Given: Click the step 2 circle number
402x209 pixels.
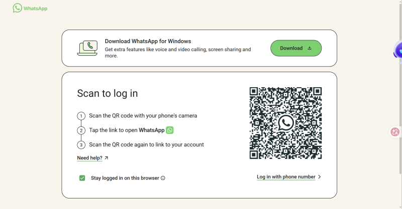Looking at the screenshot, I should tap(81, 130).
